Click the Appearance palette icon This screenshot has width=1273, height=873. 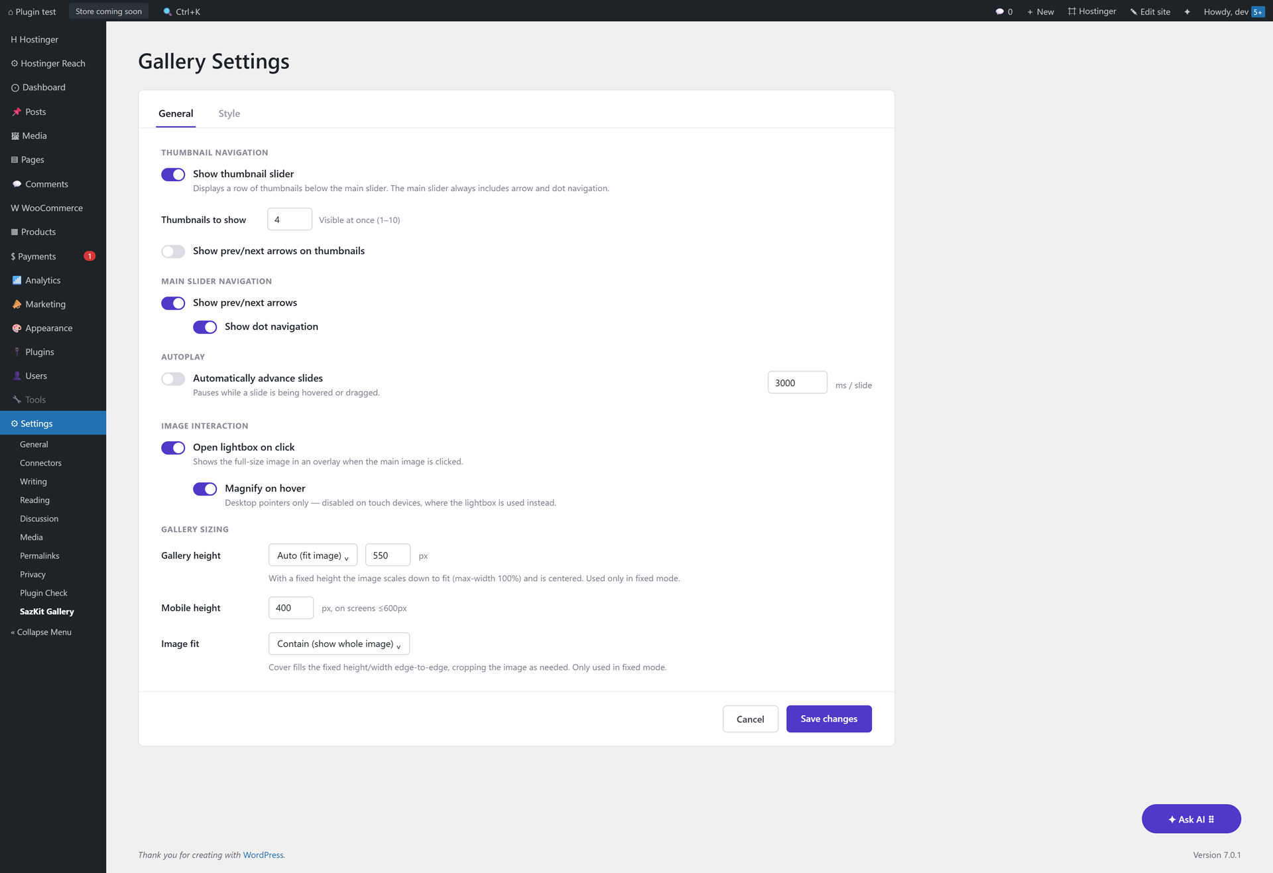17,328
